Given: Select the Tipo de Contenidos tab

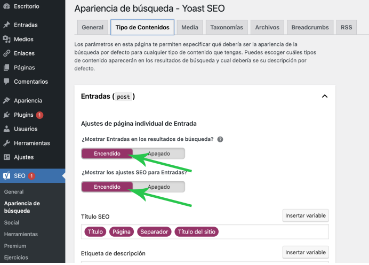Looking at the screenshot, I should pos(142,27).
